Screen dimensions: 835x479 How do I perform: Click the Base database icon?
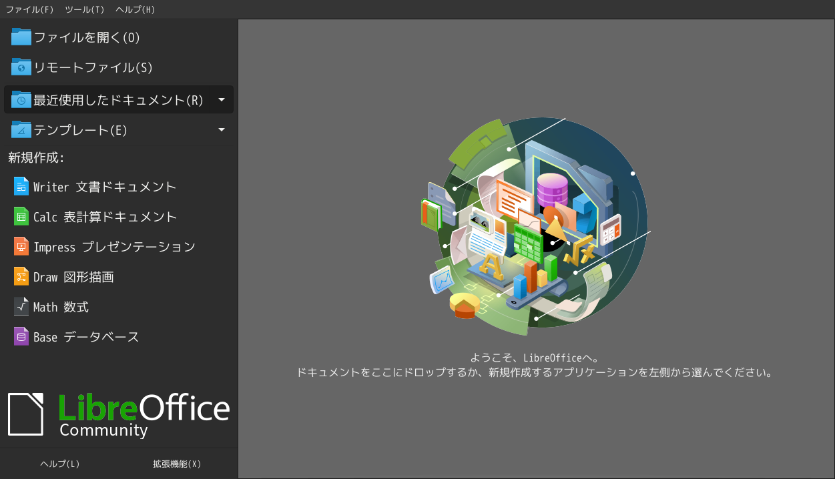coord(21,336)
